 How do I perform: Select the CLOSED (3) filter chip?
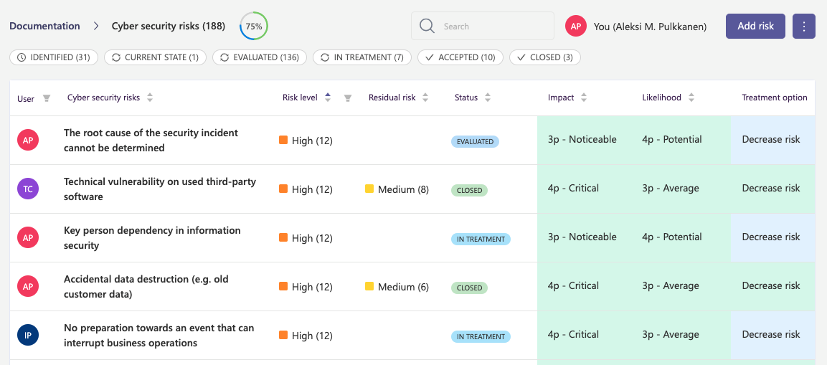tap(545, 57)
